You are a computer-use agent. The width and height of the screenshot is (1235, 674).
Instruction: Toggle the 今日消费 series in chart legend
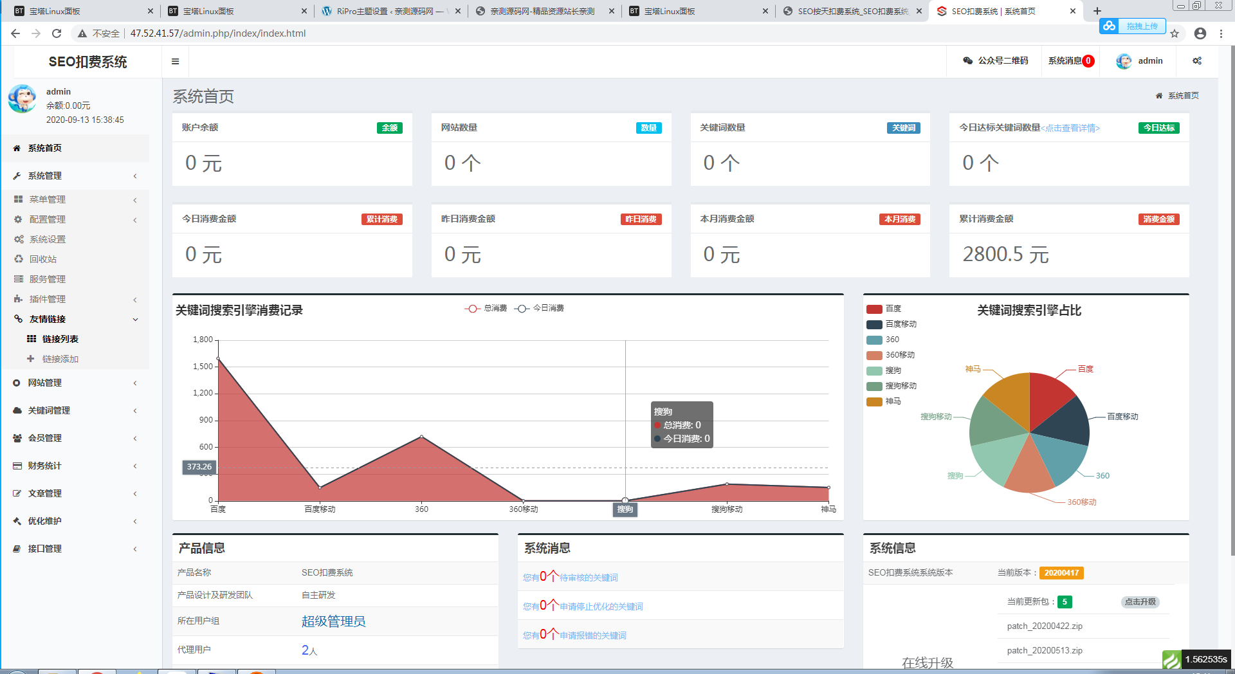point(539,308)
